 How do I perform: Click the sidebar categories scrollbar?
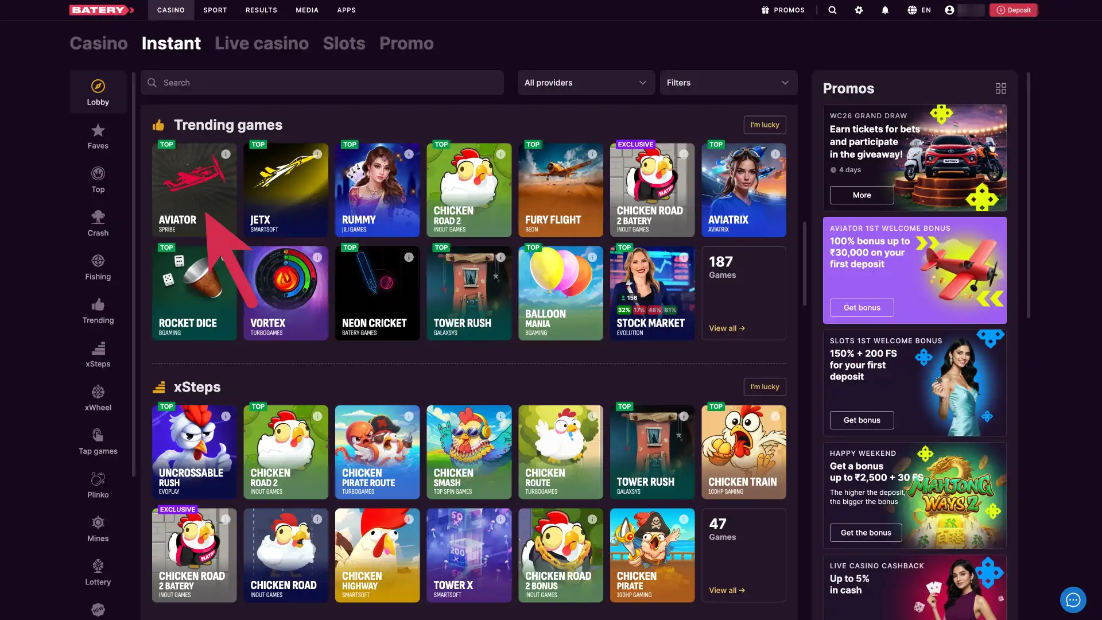coord(134,274)
